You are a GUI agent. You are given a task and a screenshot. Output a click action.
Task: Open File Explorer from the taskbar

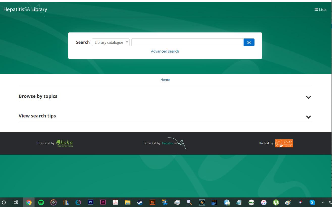(127, 202)
